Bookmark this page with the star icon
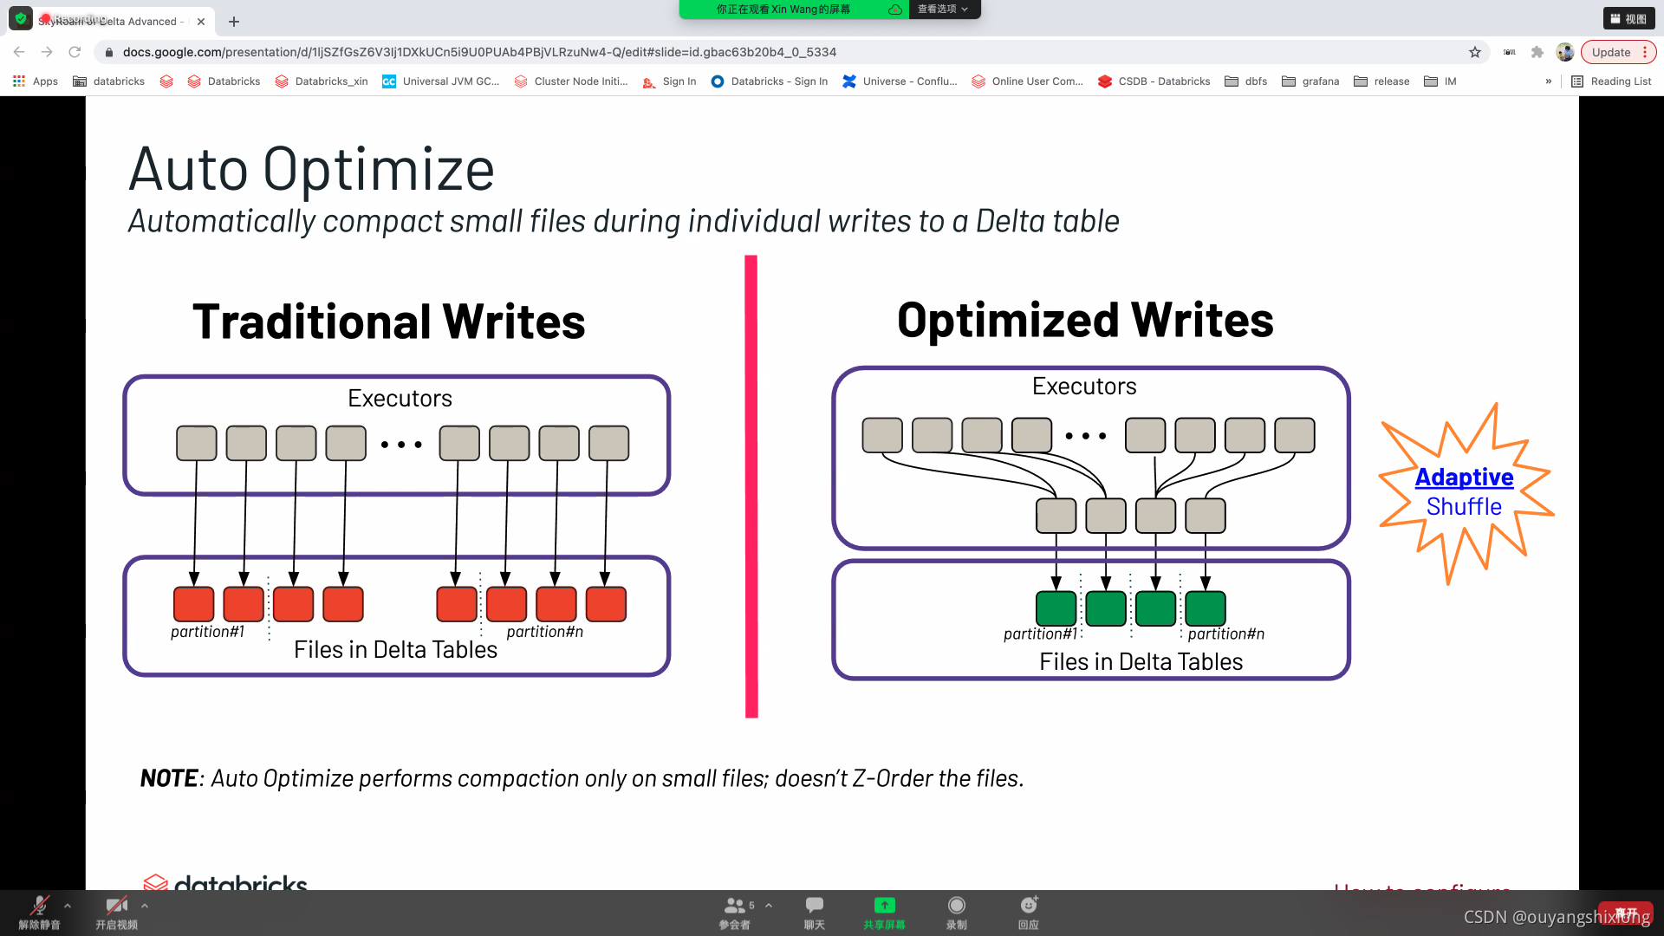The height and width of the screenshot is (936, 1664). pos(1474,52)
